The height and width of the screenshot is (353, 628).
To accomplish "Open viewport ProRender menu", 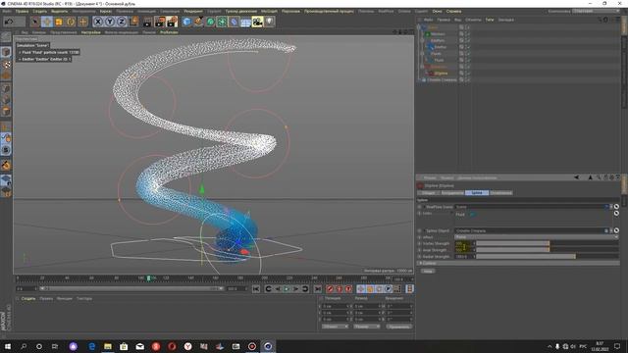I will point(169,32).
